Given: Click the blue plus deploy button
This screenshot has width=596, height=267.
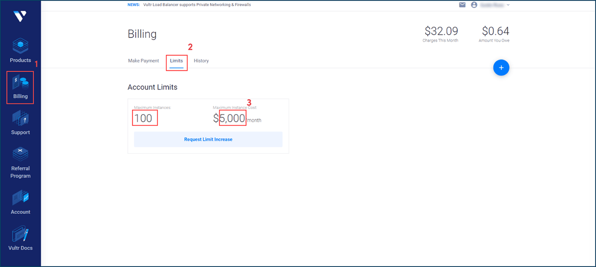Looking at the screenshot, I should point(501,68).
